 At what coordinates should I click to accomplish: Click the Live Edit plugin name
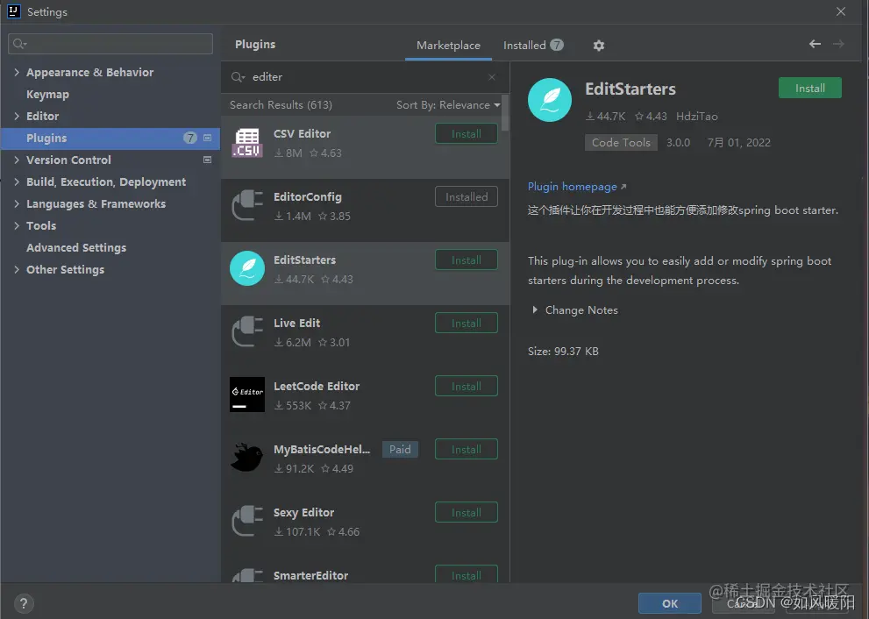pos(296,323)
